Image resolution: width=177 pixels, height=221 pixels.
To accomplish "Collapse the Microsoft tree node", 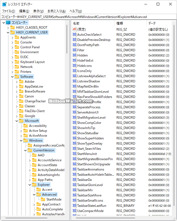I will point(17,121).
